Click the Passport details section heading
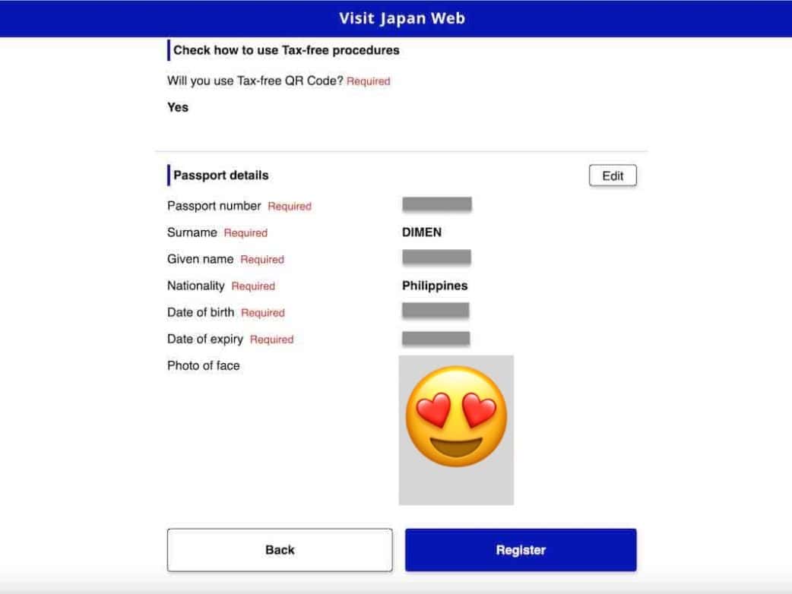792x594 pixels. pos(221,175)
